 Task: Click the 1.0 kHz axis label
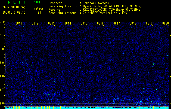(x=2, y=49)
